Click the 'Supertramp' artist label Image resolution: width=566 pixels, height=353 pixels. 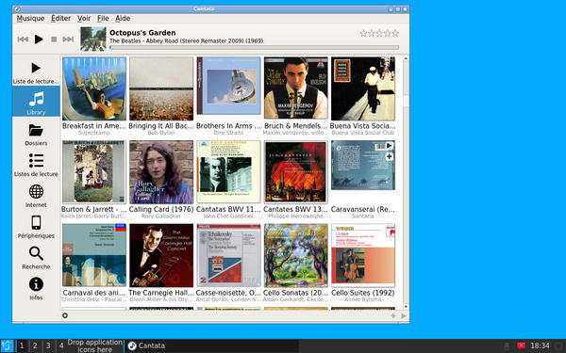tap(94, 133)
